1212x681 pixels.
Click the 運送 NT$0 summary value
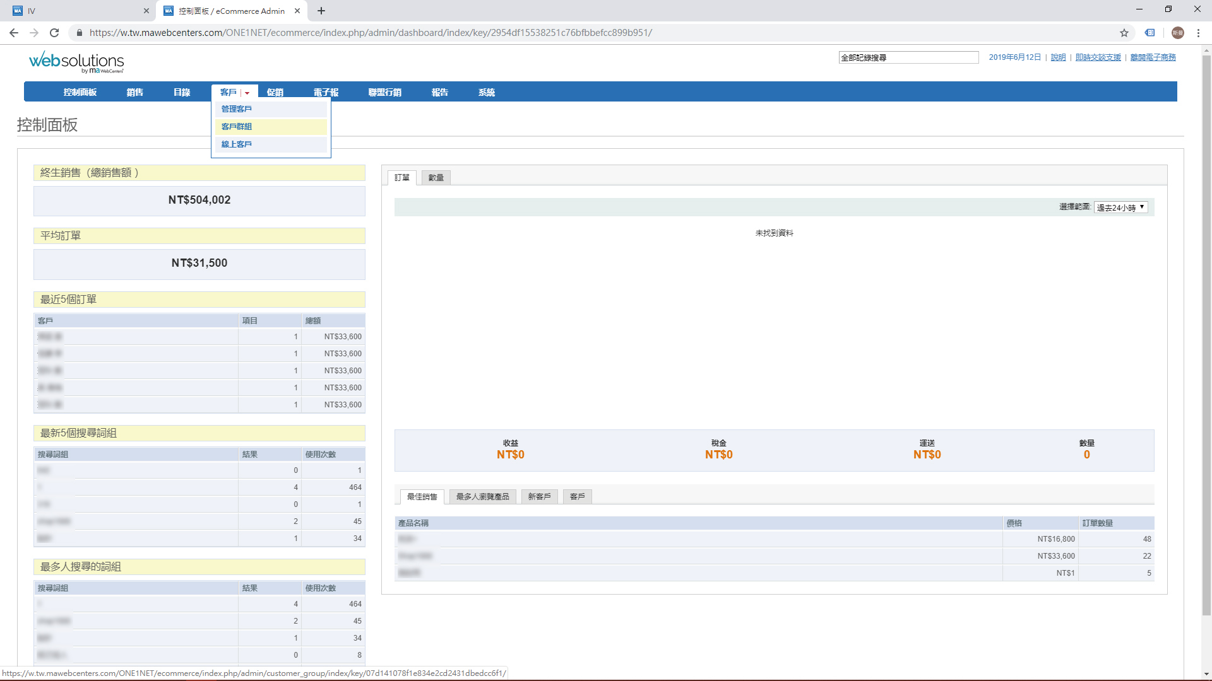927,455
